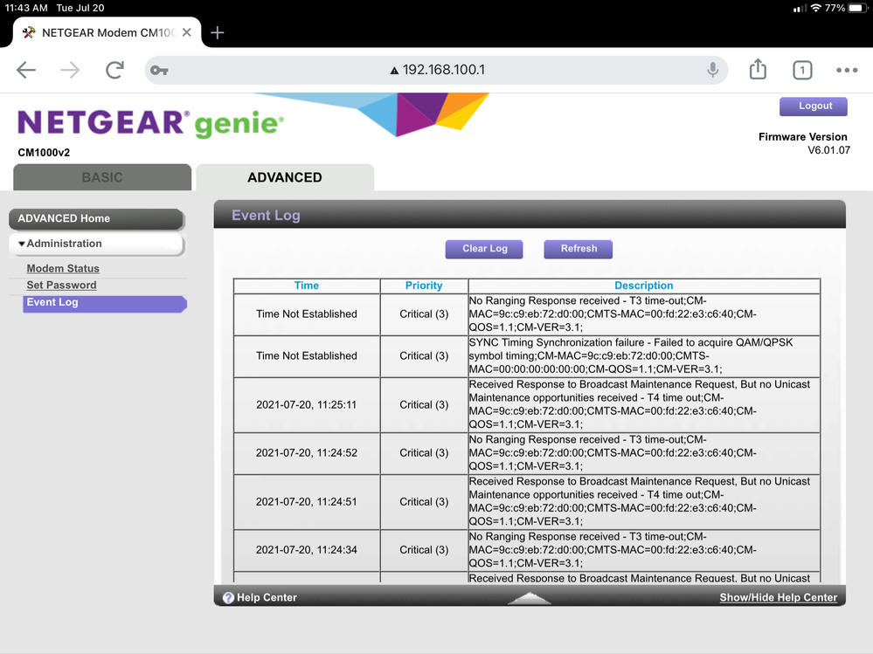Screen dimensions: 873x654
Task: Open the three-dot browser menu
Action: [847, 71]
